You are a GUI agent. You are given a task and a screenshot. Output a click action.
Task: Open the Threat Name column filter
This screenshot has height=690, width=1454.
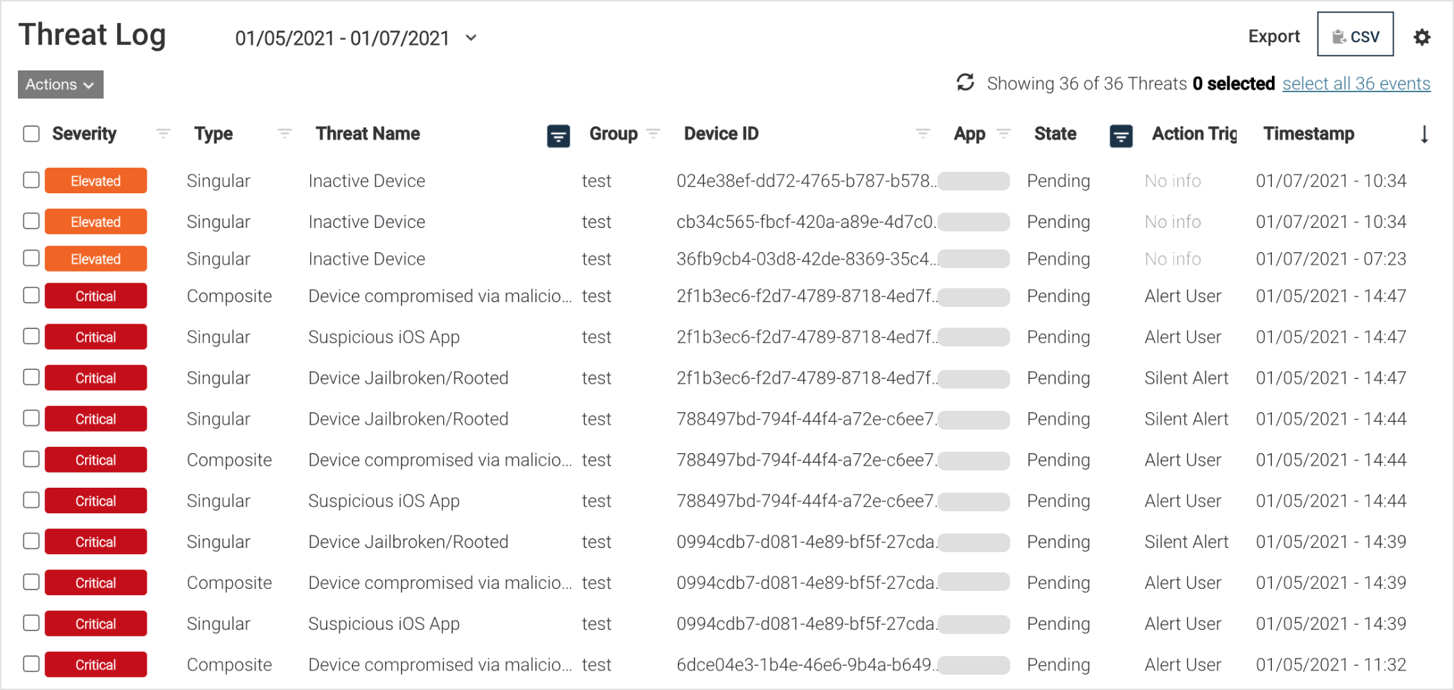coord(559,136)
